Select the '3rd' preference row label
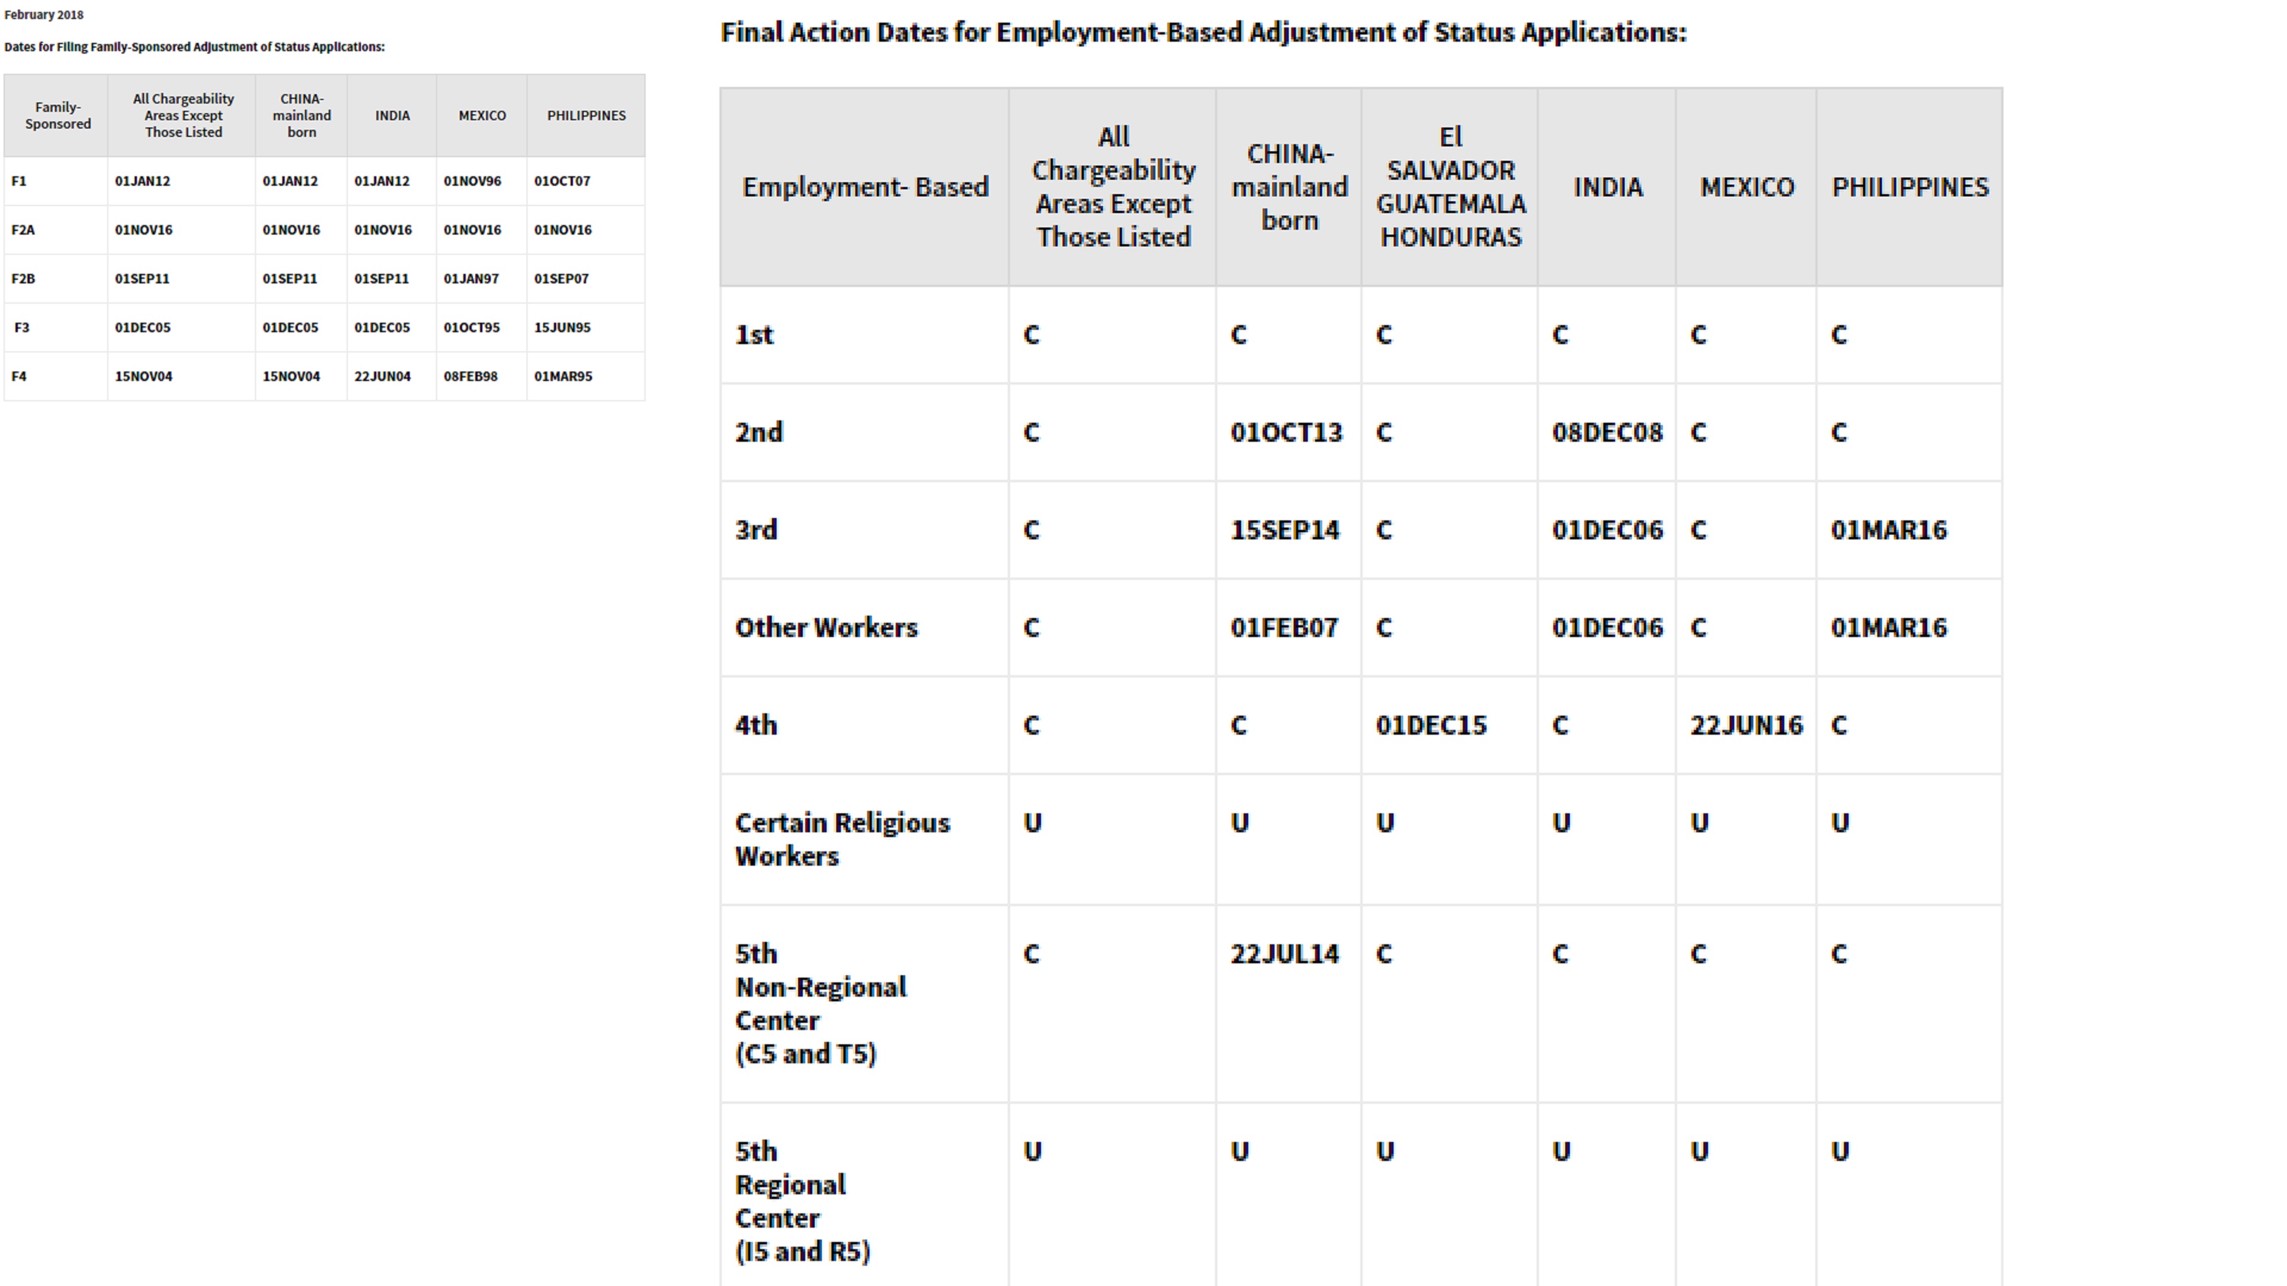This screenshot has height=1286, width=2287. [x=756, y=530]
